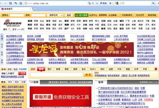This screenshot has height=108, width=159.
Task: Select the 视频 search tab
Action: (x=75, y=69)
